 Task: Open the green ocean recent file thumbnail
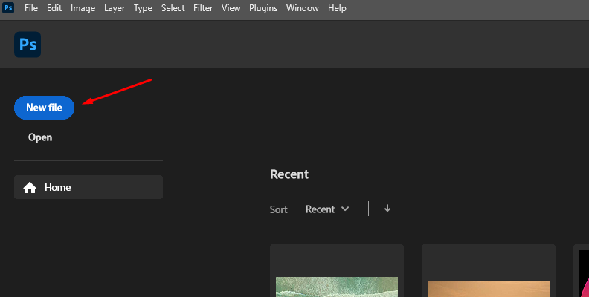(x=337, y=271)
